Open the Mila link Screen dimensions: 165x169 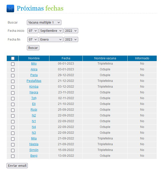click(34, 138)
